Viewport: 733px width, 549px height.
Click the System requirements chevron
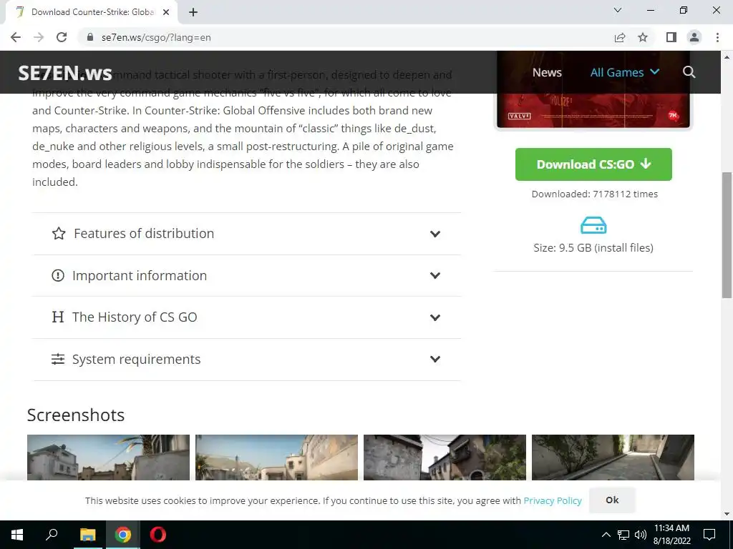point(435,359)
